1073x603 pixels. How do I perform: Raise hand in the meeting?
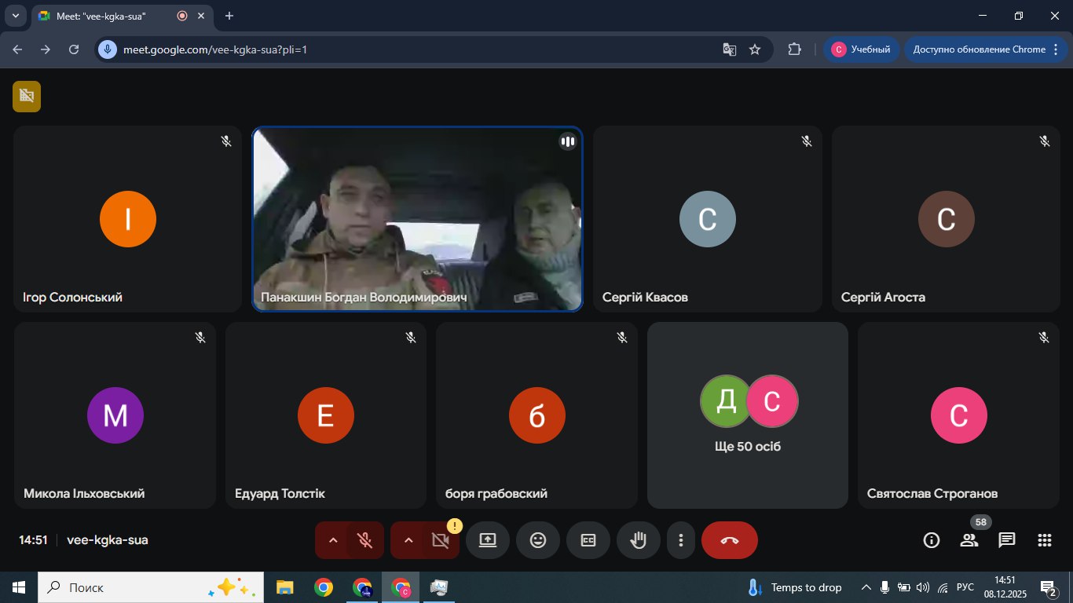click(x=639, y=540)
